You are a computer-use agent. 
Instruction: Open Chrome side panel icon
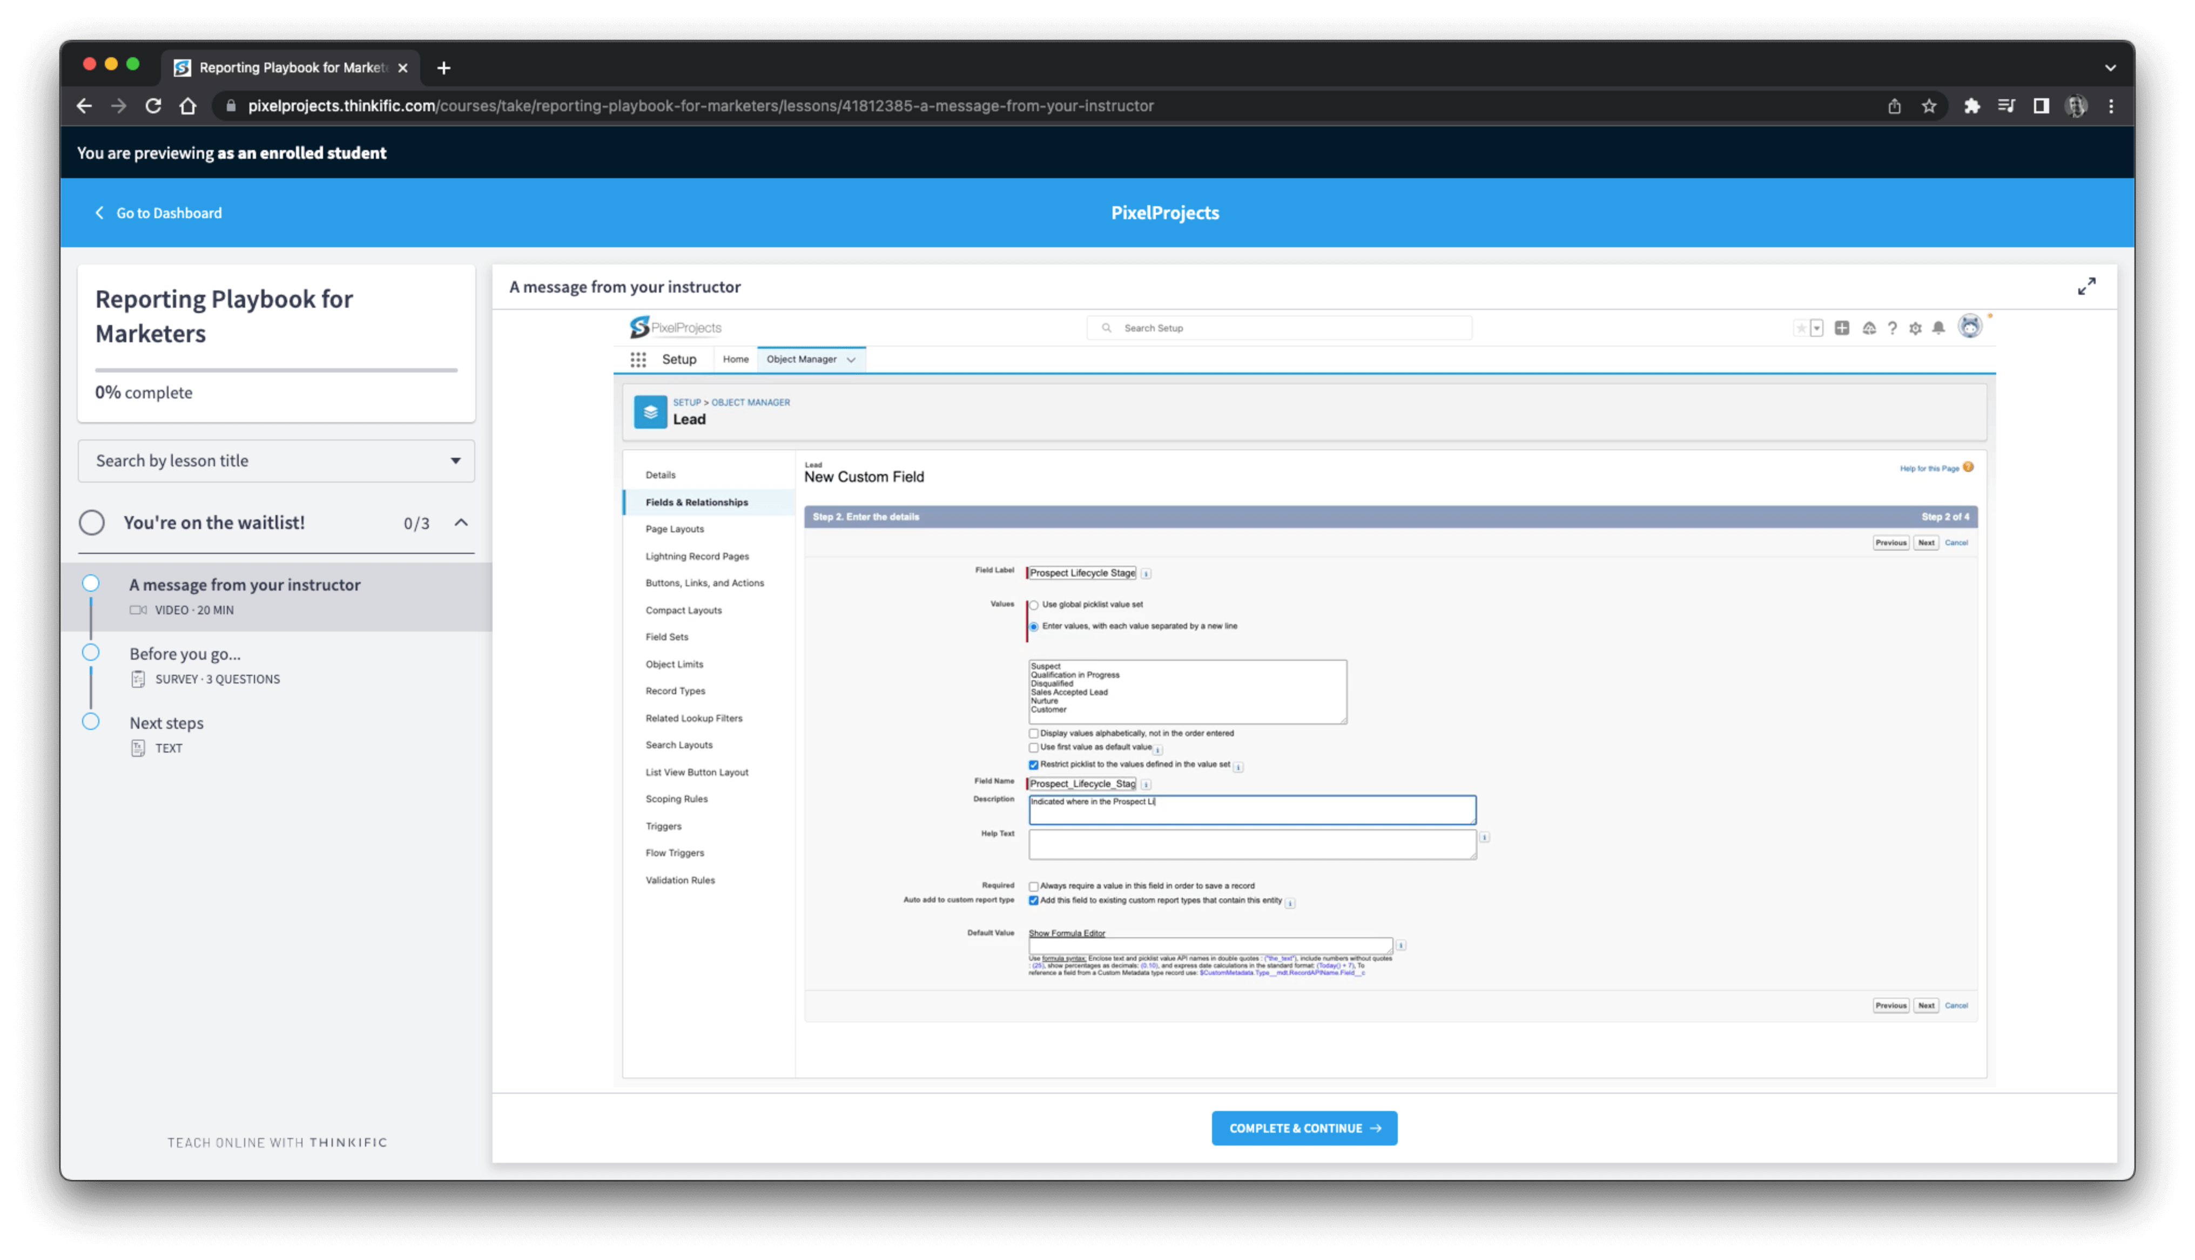point(2041,106)
